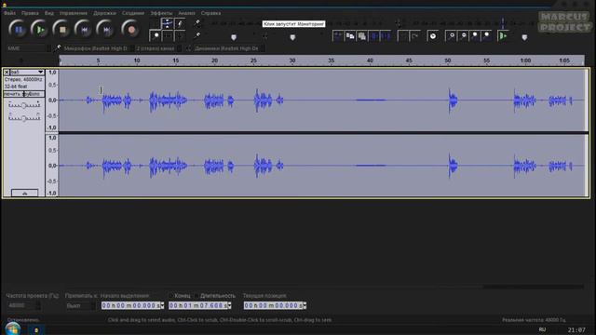Viewport: 596px width, 335px height.
Task: Click the Redo icon
Action: click(414, 36)
